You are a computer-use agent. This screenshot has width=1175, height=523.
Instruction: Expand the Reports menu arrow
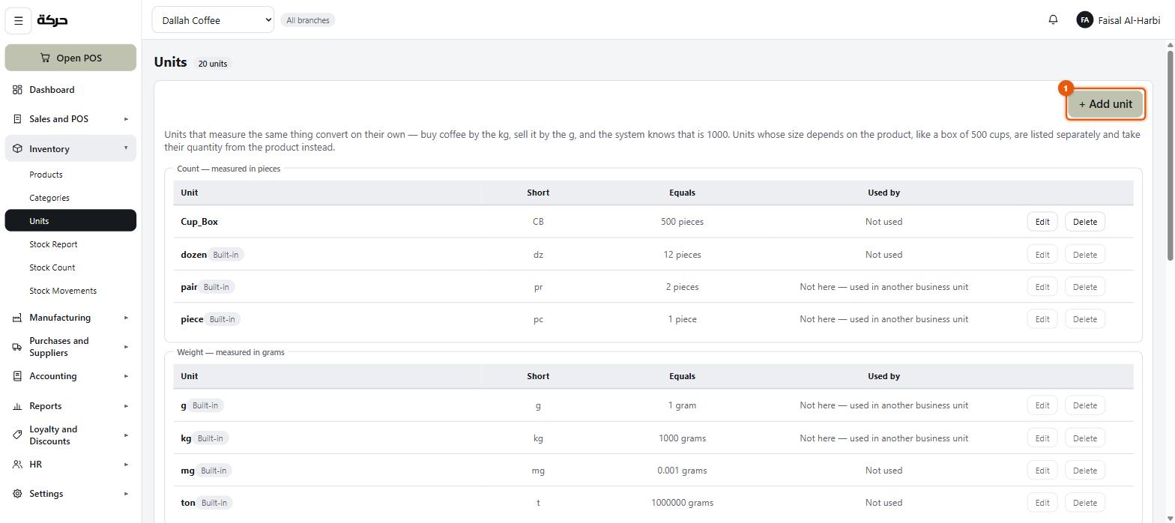click(126, 406)
